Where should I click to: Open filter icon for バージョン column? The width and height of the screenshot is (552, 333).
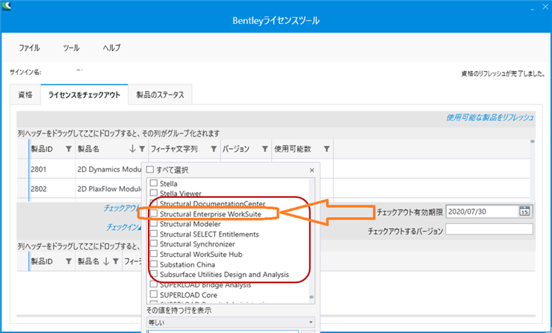coord(265,149)
